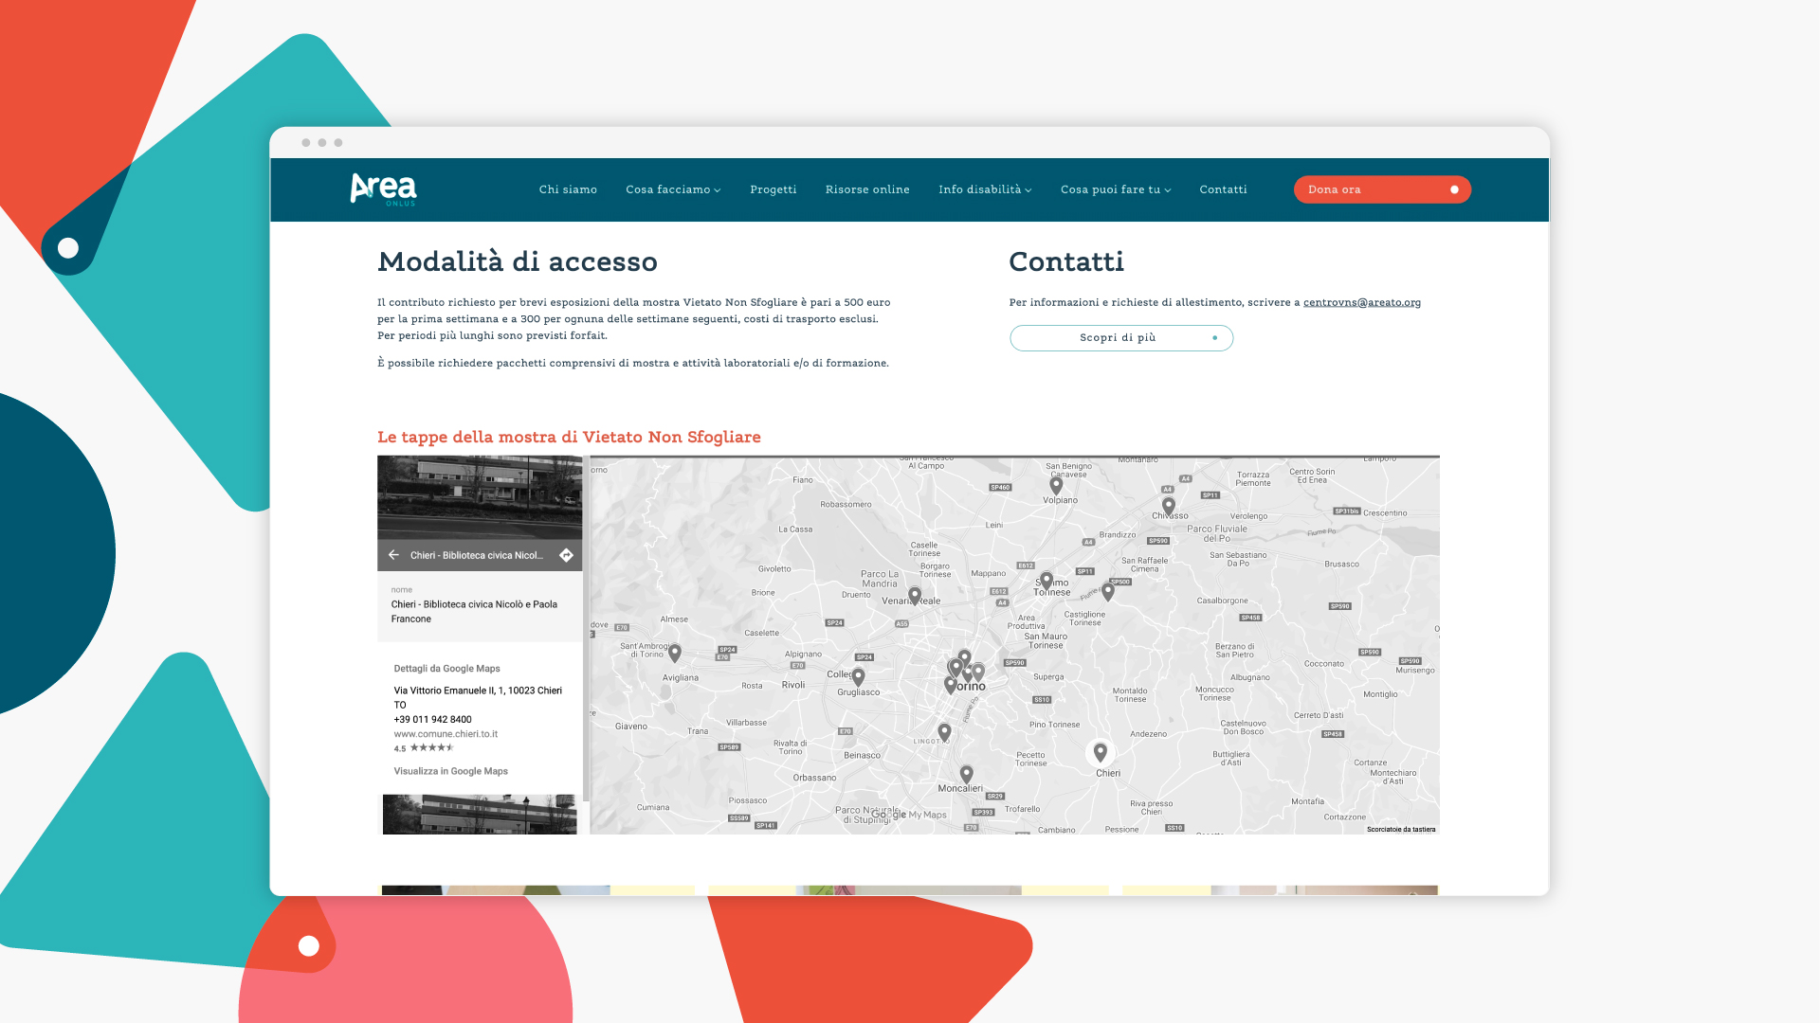Select the Avigliana map pin

pyautogui.click(x=675, y=652)
